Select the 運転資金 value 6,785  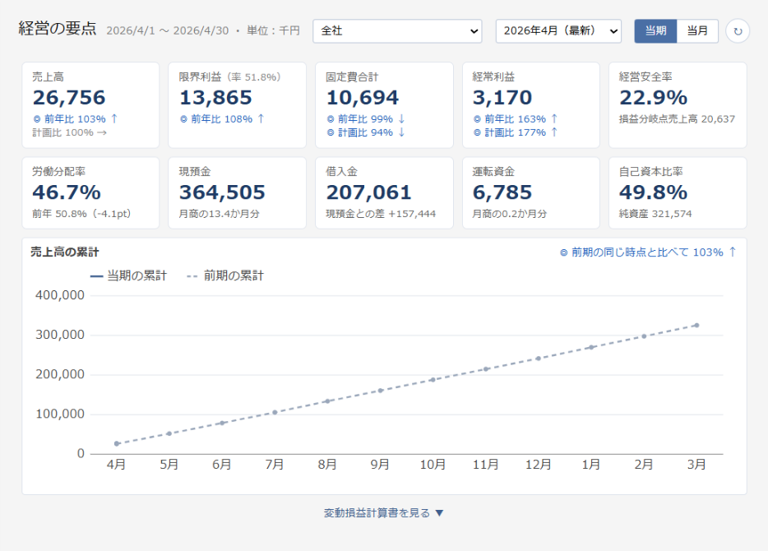[502, 192]
